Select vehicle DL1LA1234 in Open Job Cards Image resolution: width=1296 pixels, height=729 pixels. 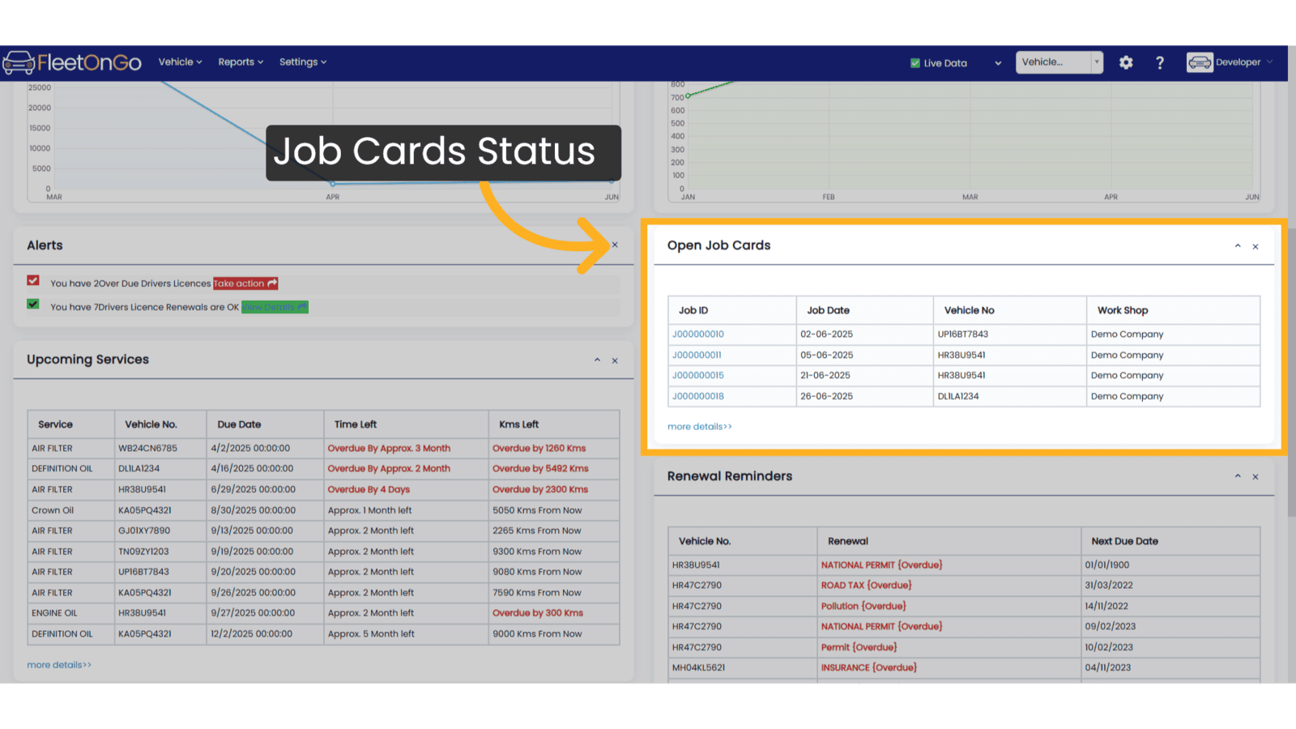[x=958, y=397]
